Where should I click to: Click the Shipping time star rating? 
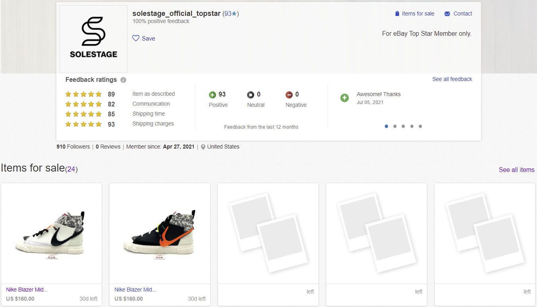click(83, 114)
